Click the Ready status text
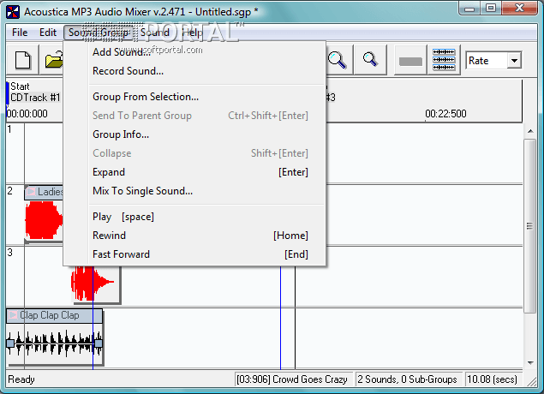 pyautogui.click(x=21, y=379)
